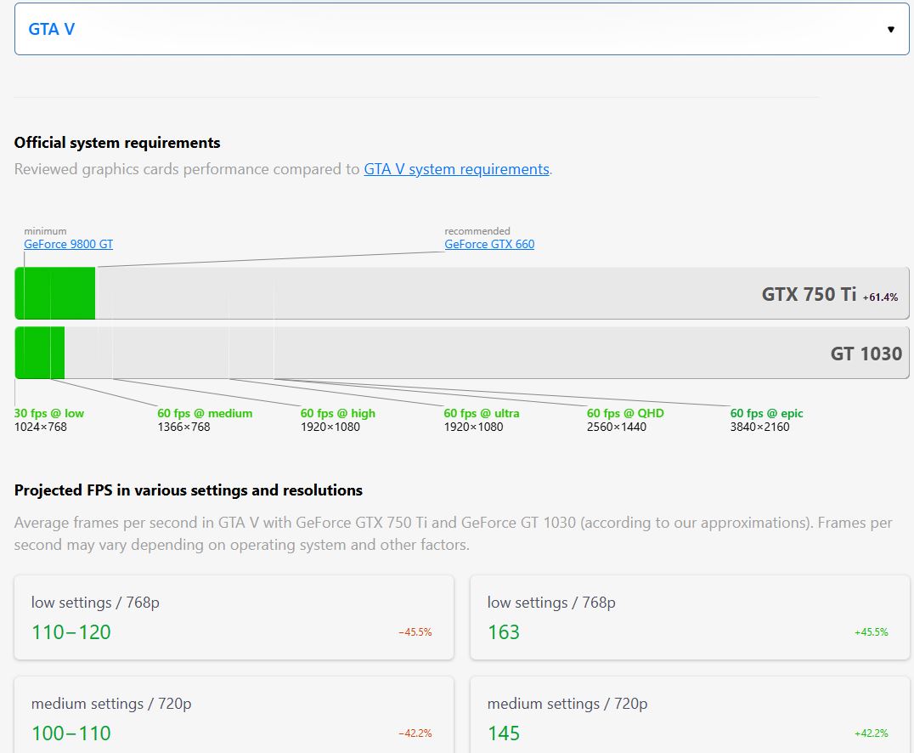Click the "60 fps @ QHD" label
914x753 pixels.
(x=625, y=414)
